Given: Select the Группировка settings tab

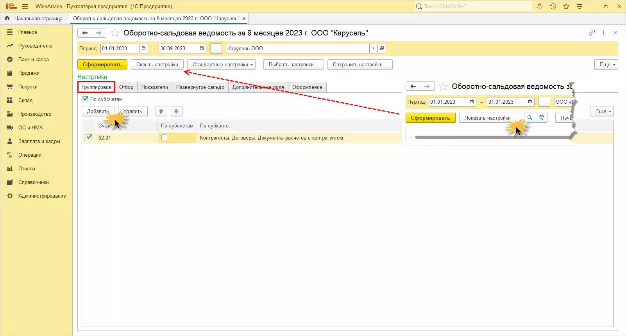Looking at the screenshot, I should pyautogui.click(x=96, y=87).
